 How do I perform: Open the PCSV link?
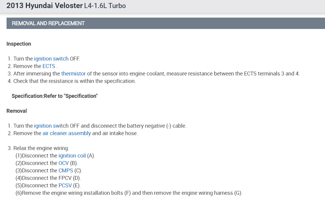[x=65, y=186]
